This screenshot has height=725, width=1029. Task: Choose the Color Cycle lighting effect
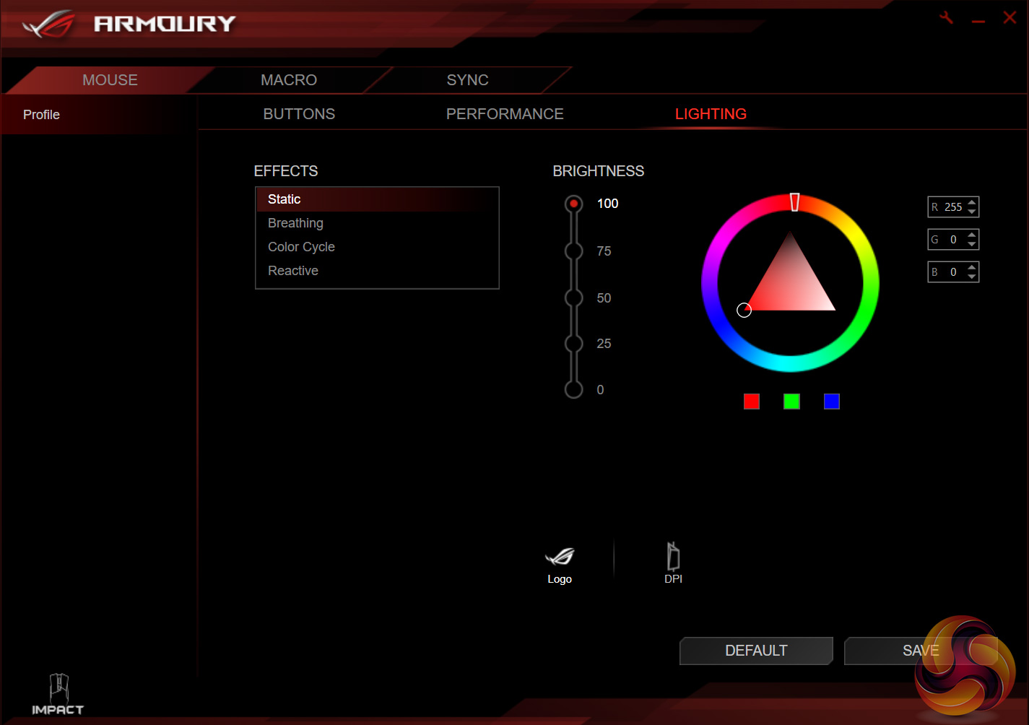377,247
